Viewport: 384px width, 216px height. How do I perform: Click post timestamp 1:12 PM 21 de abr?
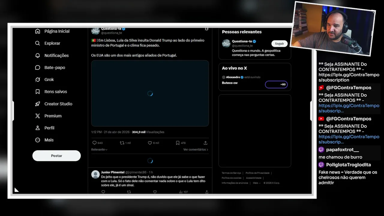click(110, 132)
